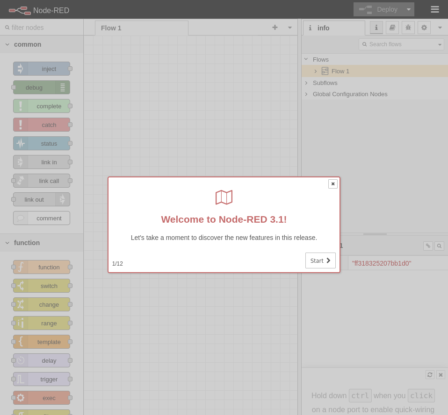Click the Node-RED logo

tap(20, 10)
